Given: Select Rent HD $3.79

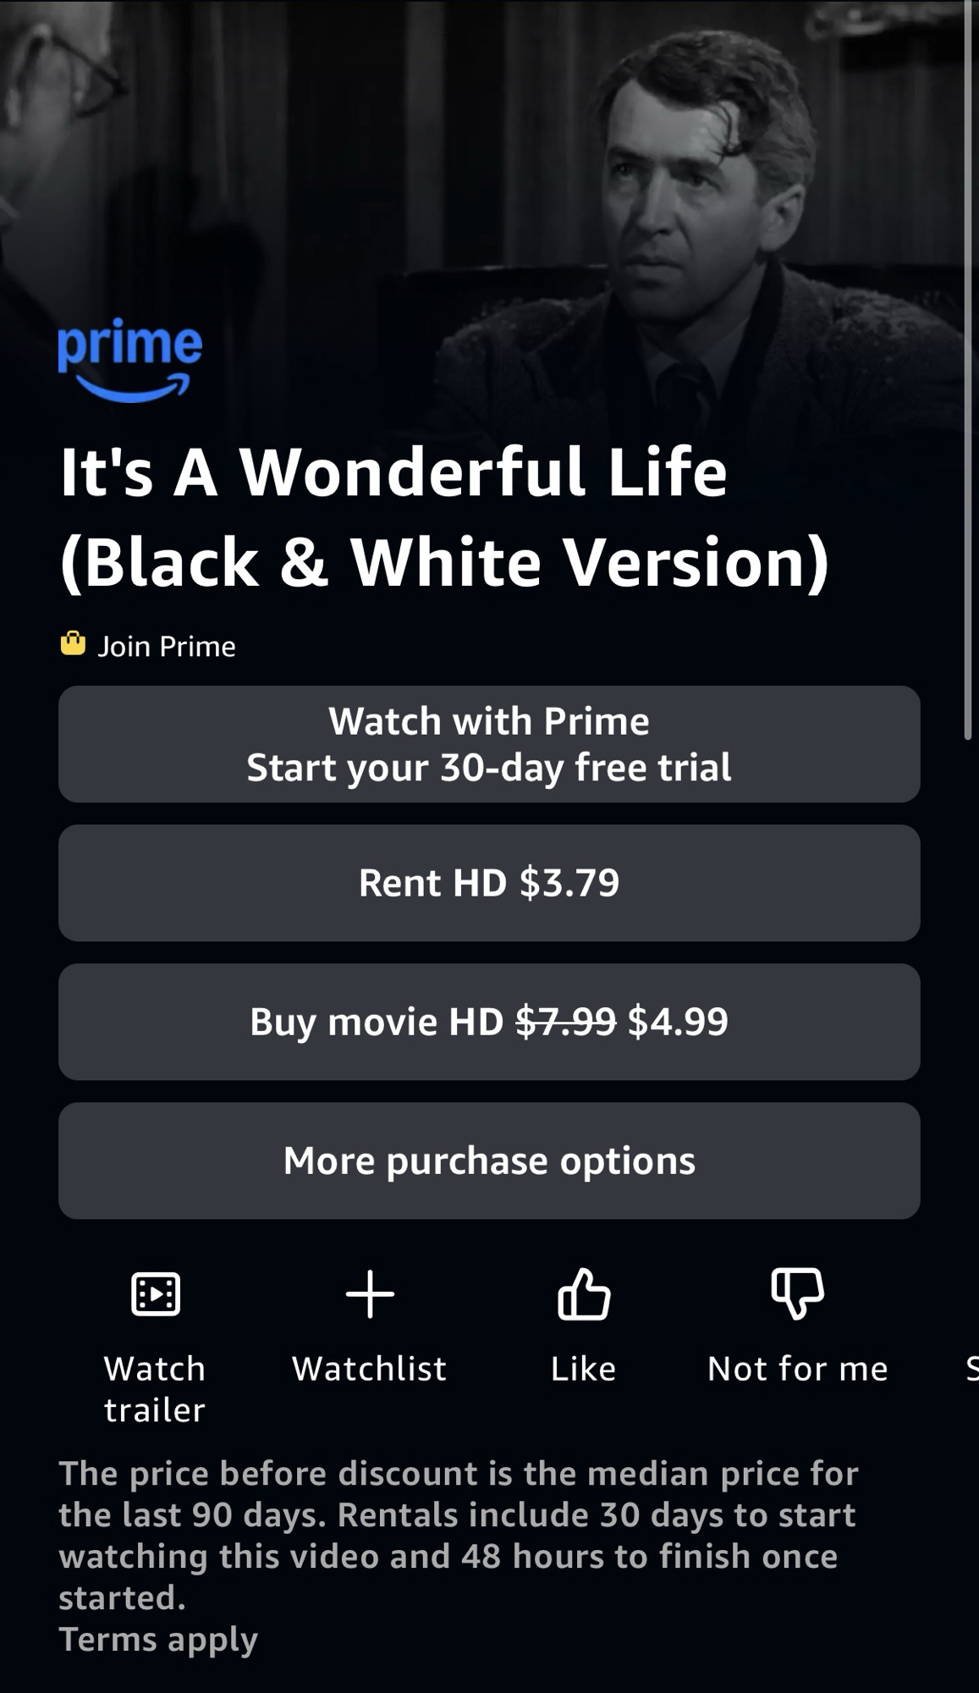Looking at the screenshot, I should (x=489, y=883).
